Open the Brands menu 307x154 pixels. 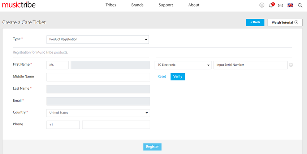coord(137,5)
